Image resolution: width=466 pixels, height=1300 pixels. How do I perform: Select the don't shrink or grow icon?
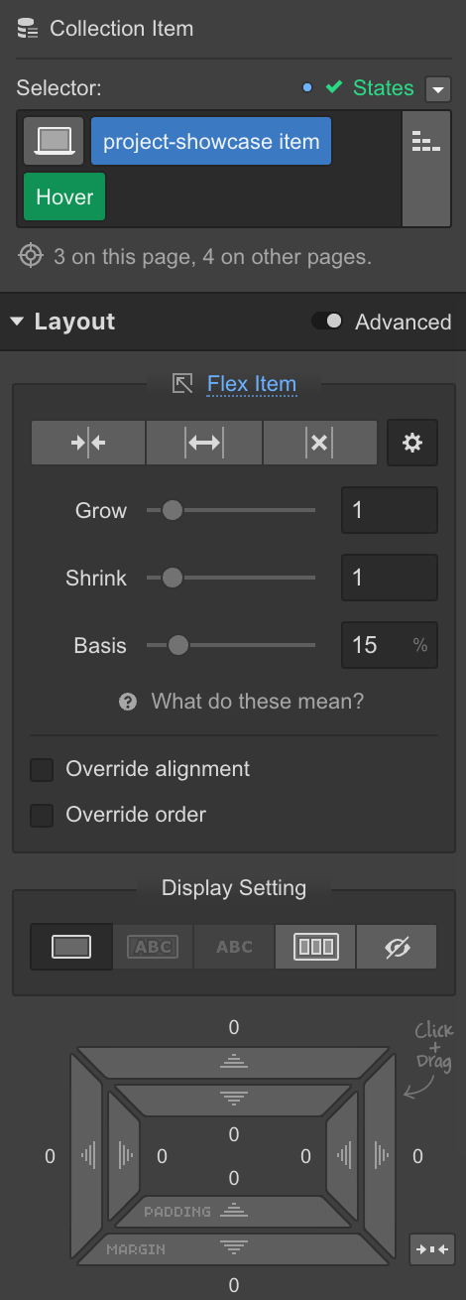coord(319,443)
